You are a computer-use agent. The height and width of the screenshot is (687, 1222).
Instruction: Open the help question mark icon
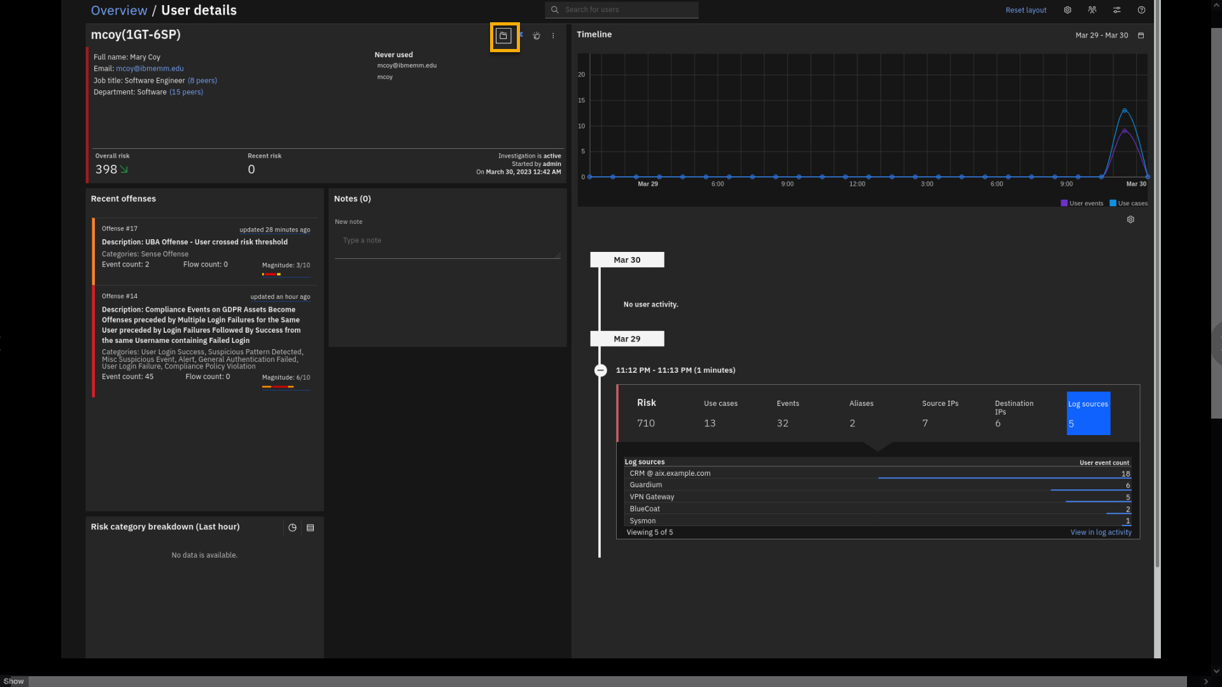pyautogui.click(x=1141, y=10)
